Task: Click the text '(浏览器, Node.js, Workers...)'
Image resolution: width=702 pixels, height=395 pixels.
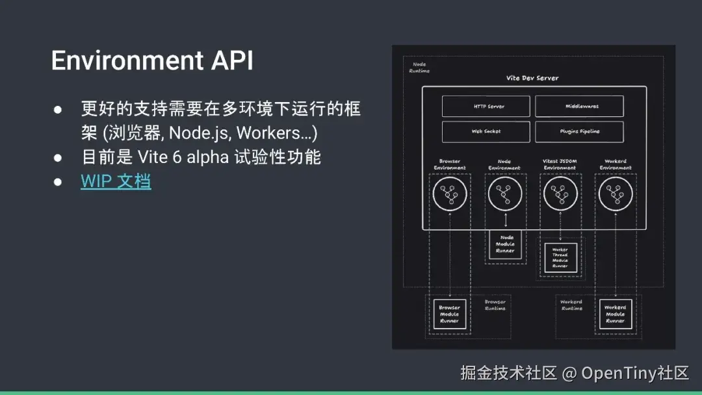Action: [x=211, y=133]
